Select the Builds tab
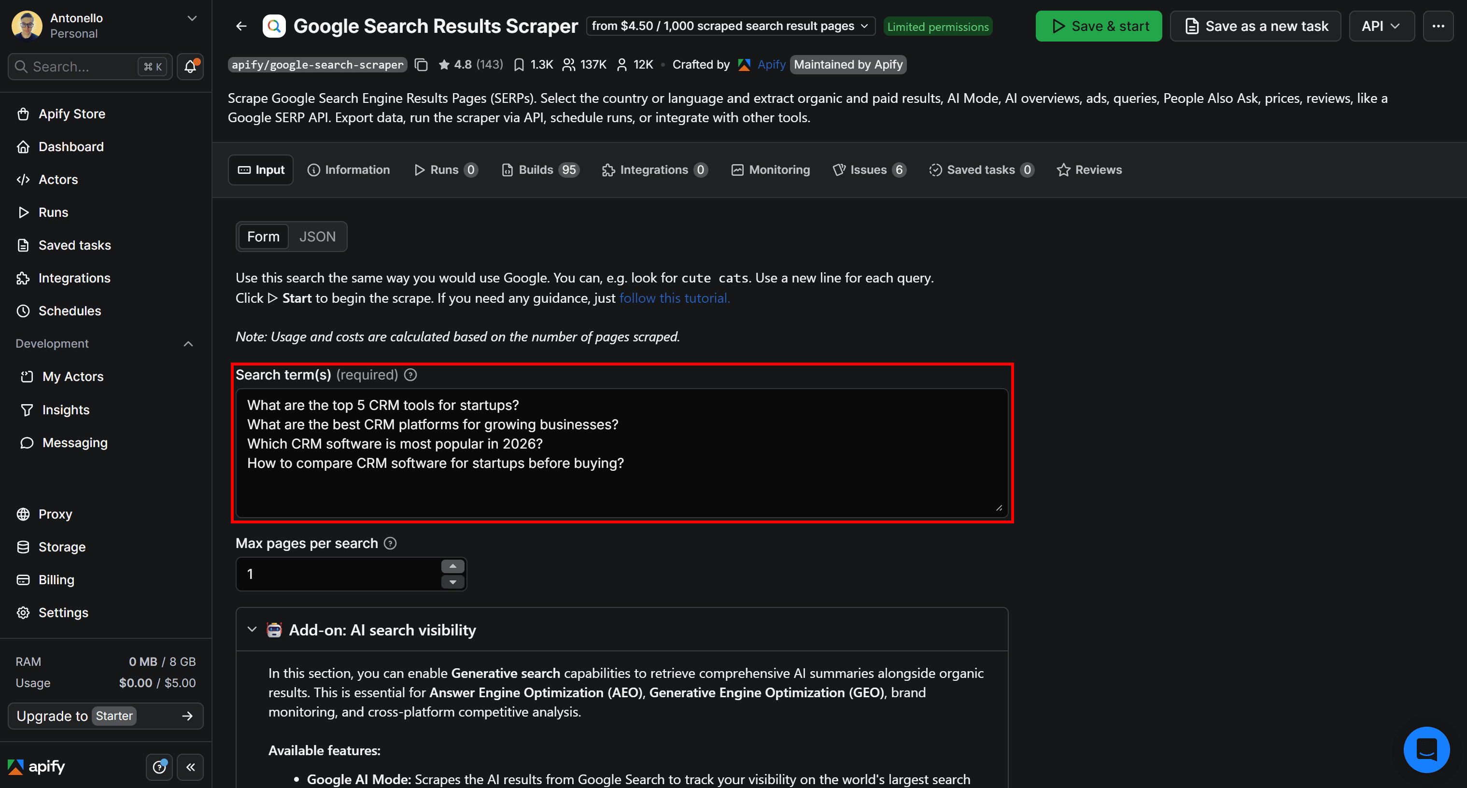 pos(540,169)
